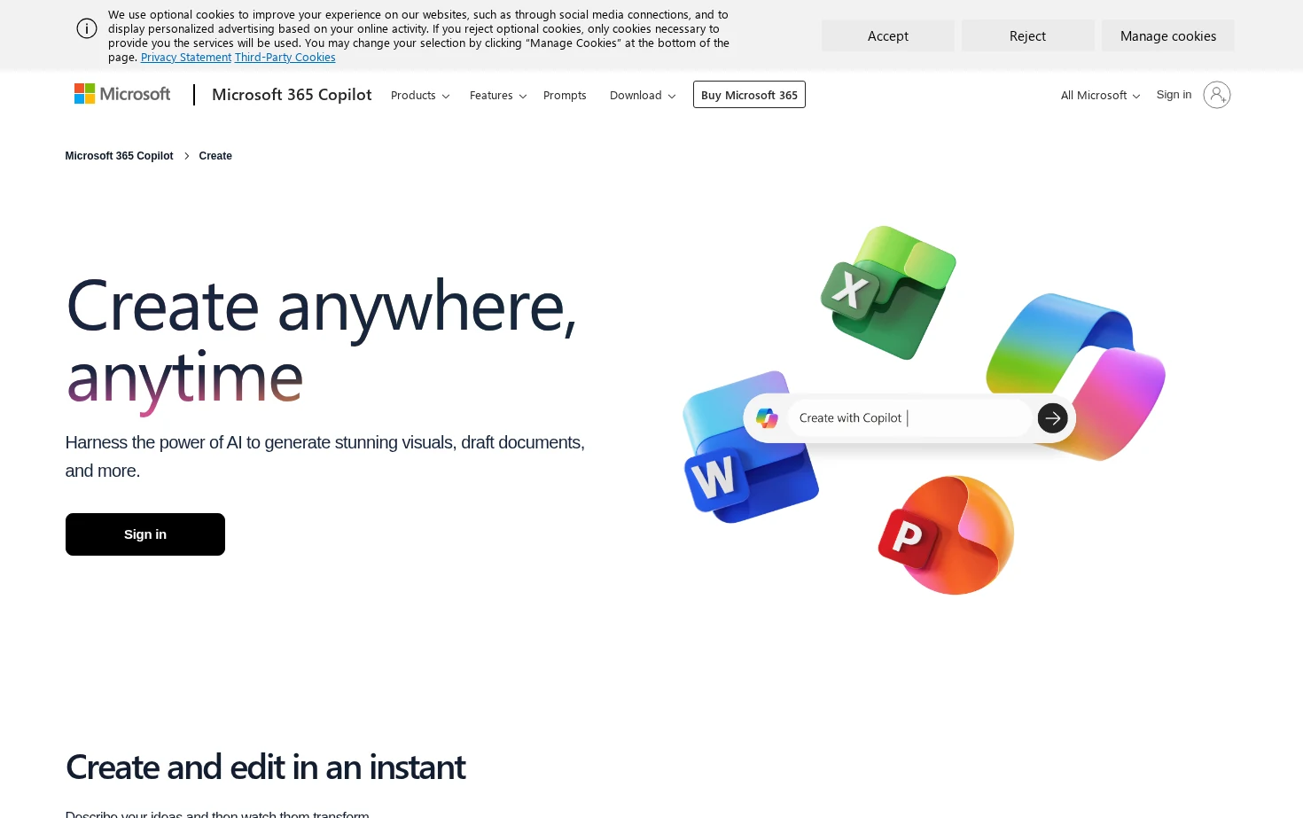Expand the Features menu
Screen dimensions: 1303x818
[x=498, y=96]
